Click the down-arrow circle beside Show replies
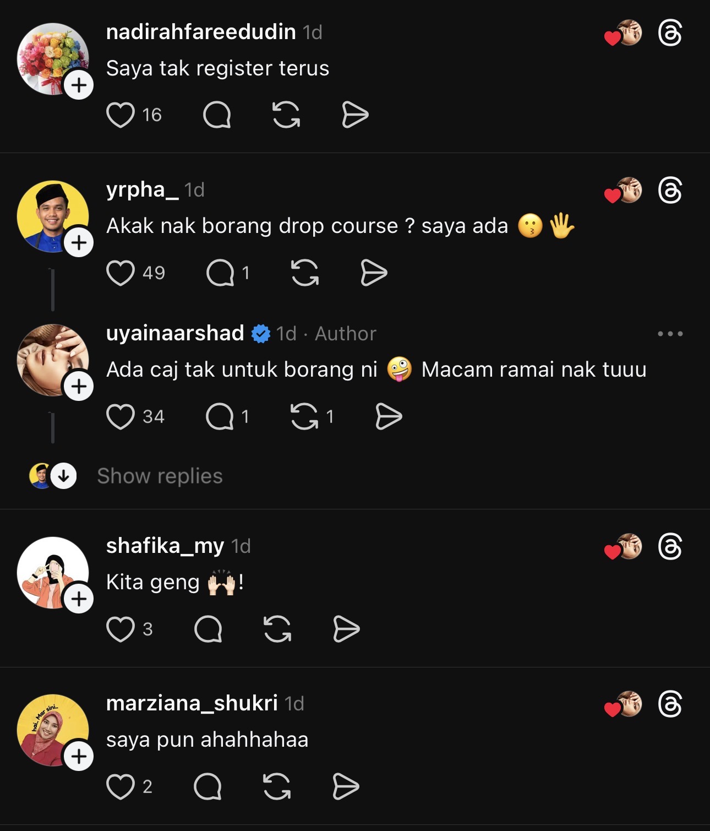The image size is (710, 831). 64,476
